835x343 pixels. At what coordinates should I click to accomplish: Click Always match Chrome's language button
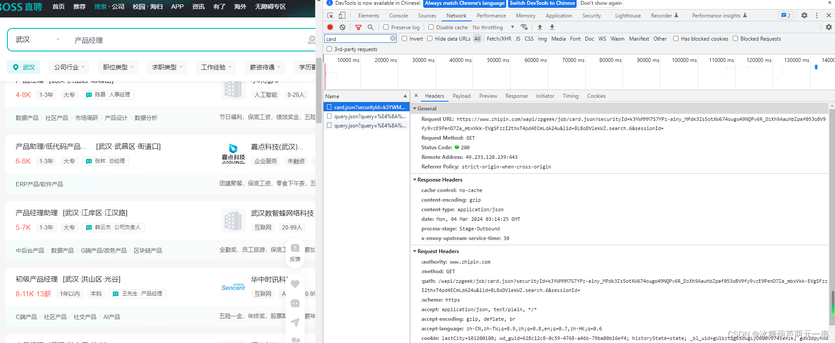[x=465, y=3]
